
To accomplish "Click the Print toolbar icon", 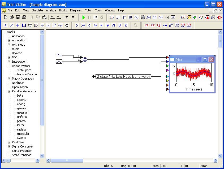I will (24, 18).
